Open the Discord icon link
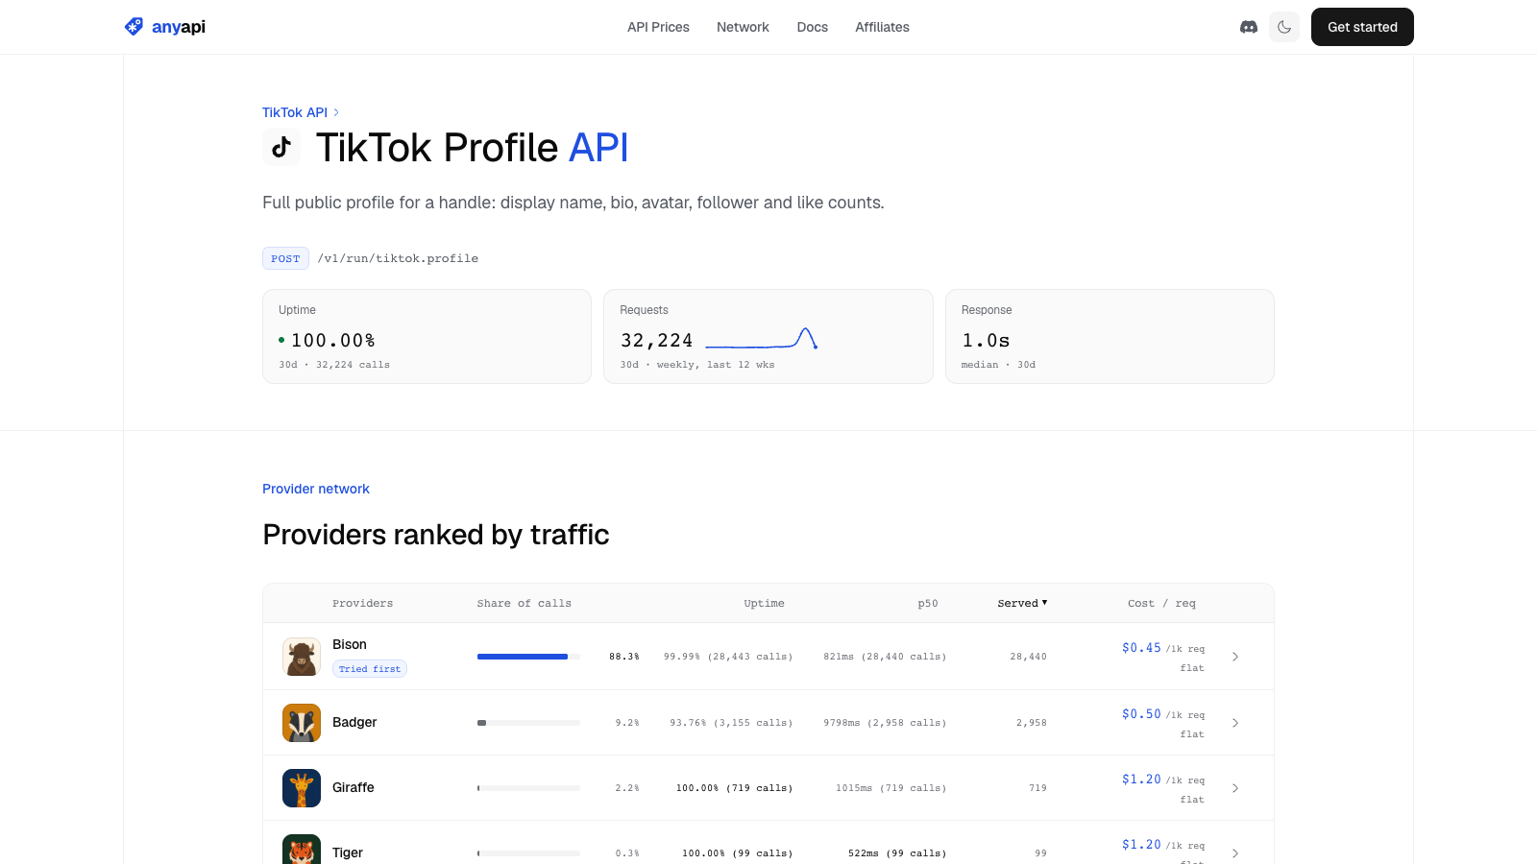The height and width of the screenshot is (864, 1537). coord(1249,27)
